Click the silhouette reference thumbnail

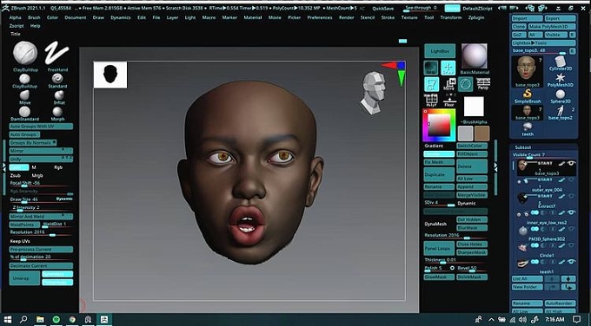click(x=110, y=75)
